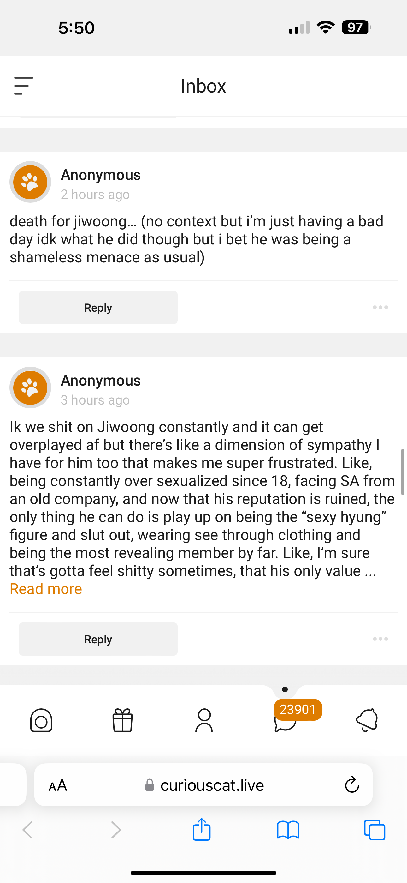
Task: Open Safari bookmarks book icon
Action: pyautogui.click(x=288, y=830)
